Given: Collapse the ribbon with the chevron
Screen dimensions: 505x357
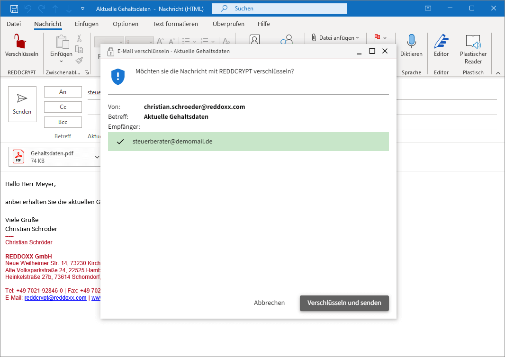Looking at the screenshot, I should pyautogui.click(x=498, y=73).
